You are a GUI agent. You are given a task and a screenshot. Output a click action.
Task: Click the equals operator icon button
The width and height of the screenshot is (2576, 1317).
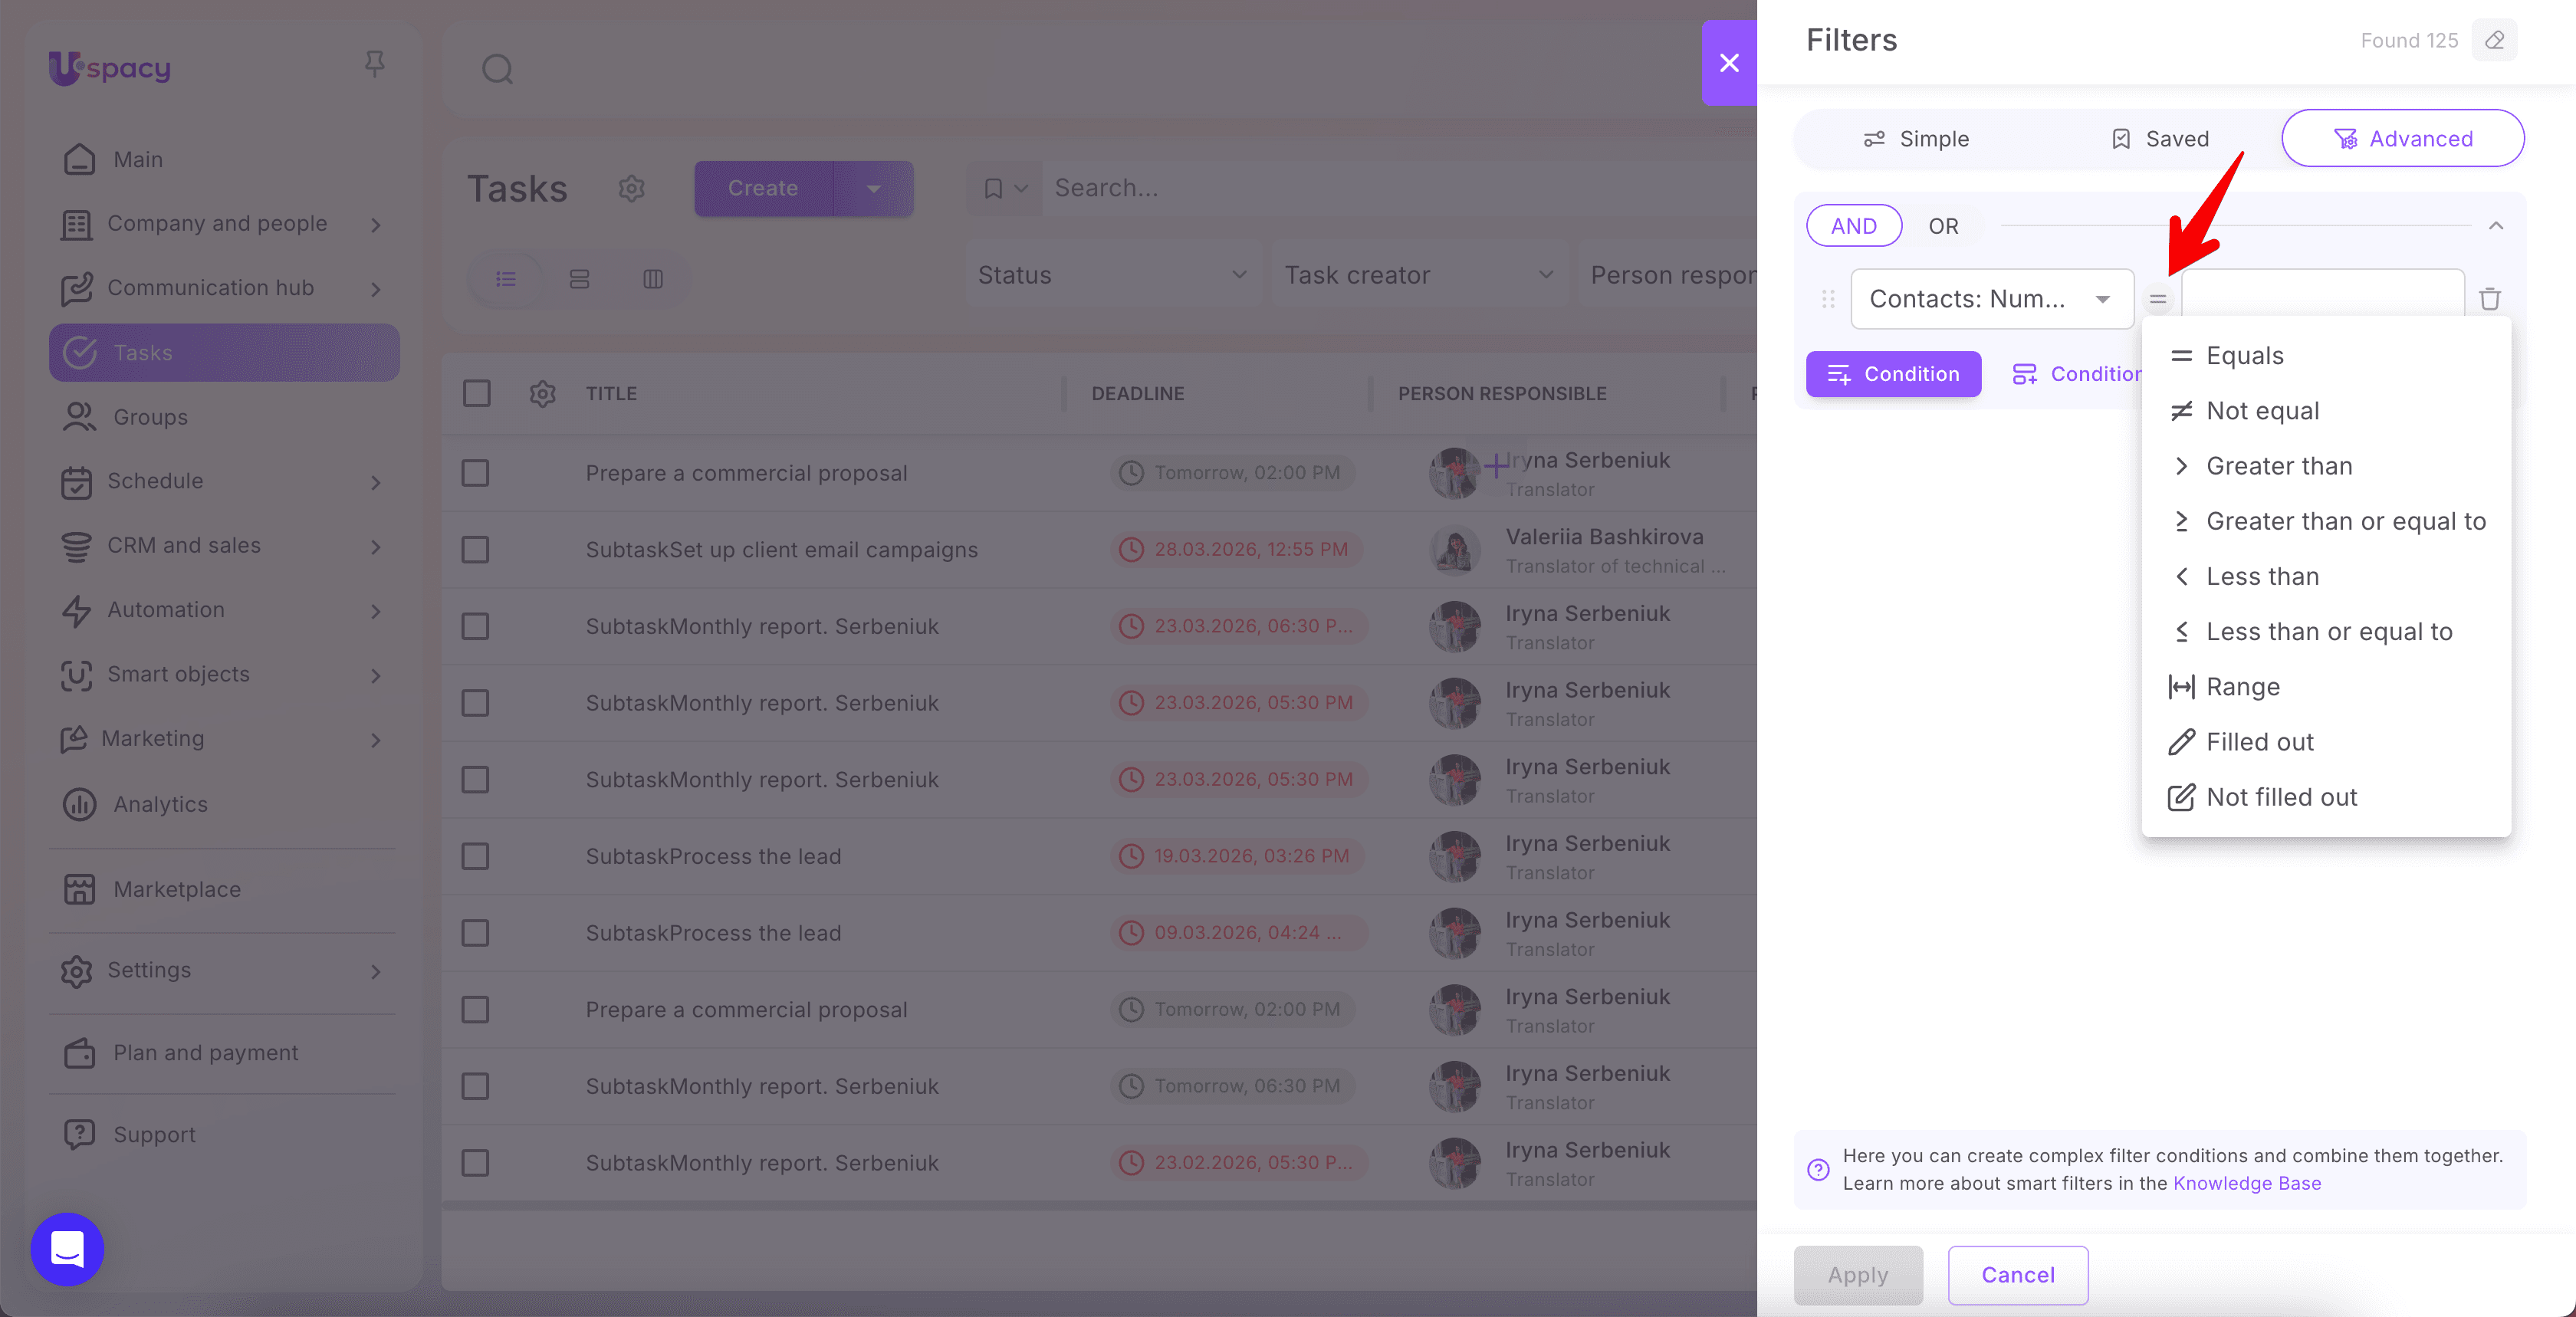click(x=2158, y=299)
